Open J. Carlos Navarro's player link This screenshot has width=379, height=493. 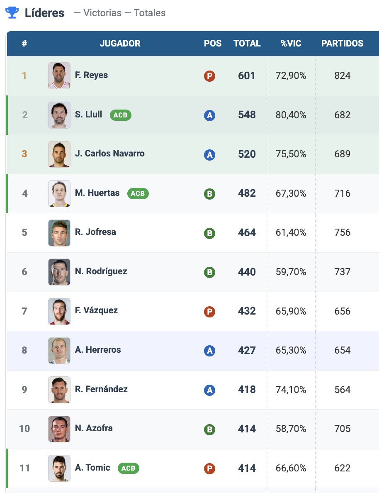tap(109, 154)
